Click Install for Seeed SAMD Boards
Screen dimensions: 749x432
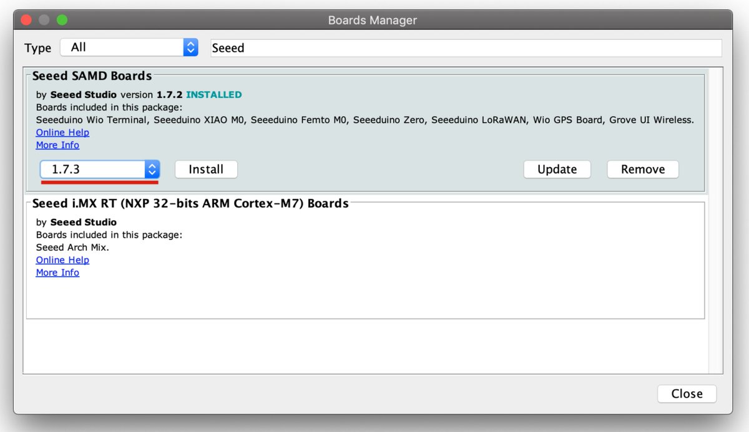pos(206,169)
